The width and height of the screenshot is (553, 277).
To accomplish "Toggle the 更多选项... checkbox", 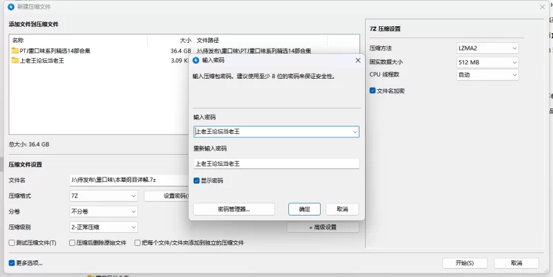I will 12,263.
